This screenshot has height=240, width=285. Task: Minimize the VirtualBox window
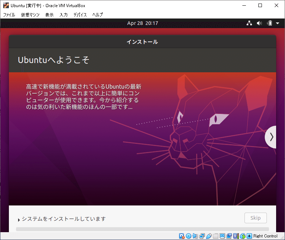pyautogui.click(x=244, y=5)
